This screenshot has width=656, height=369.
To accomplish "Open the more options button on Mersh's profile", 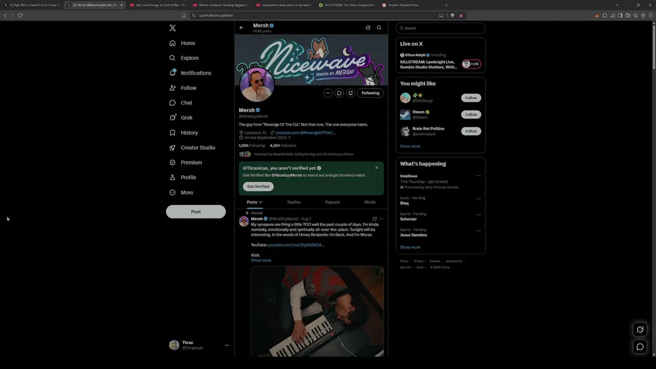I will pos(328,93).
